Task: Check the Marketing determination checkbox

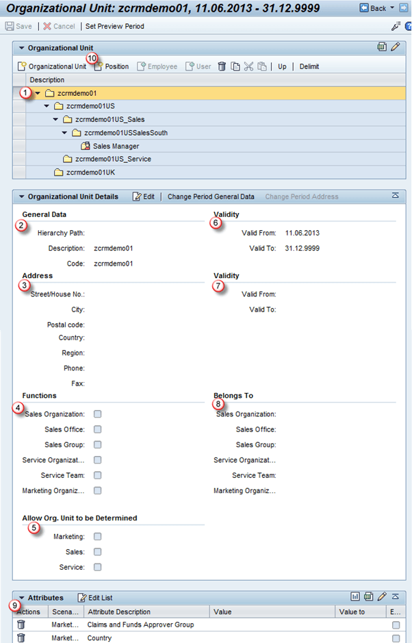Action: click(x=98, y=537)
